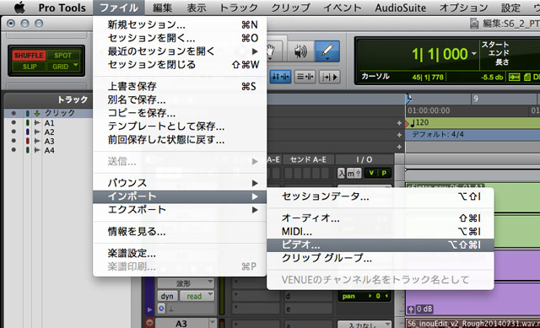Open the main counter format dropdown arrow
This screenshot has width=540, height=328.
pyautogui.click(x=474, y=54)
